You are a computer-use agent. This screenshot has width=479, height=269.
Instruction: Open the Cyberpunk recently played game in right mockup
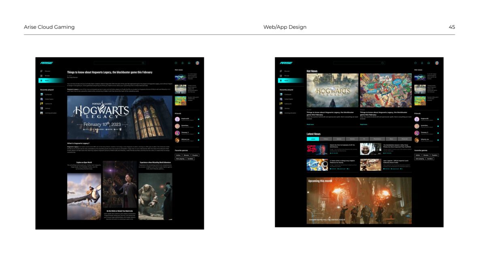(286, 104)
